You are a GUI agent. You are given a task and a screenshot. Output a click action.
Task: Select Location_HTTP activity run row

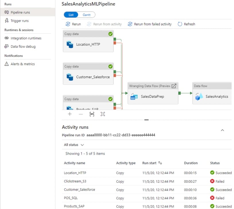[x=147, y=173]
